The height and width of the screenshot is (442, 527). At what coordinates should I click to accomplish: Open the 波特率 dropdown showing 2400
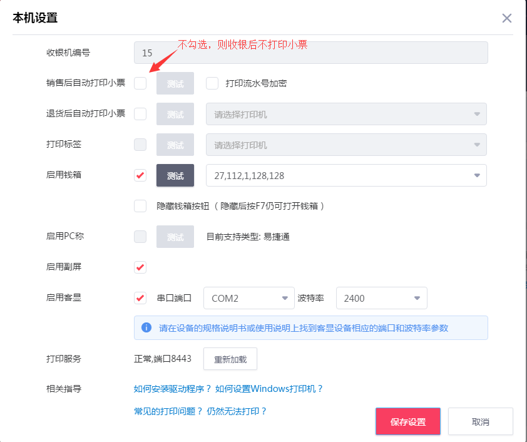(x=382, y=298)
